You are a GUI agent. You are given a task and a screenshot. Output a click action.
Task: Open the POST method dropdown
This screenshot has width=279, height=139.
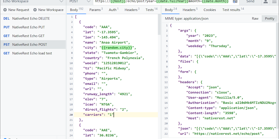click(80, 1)
